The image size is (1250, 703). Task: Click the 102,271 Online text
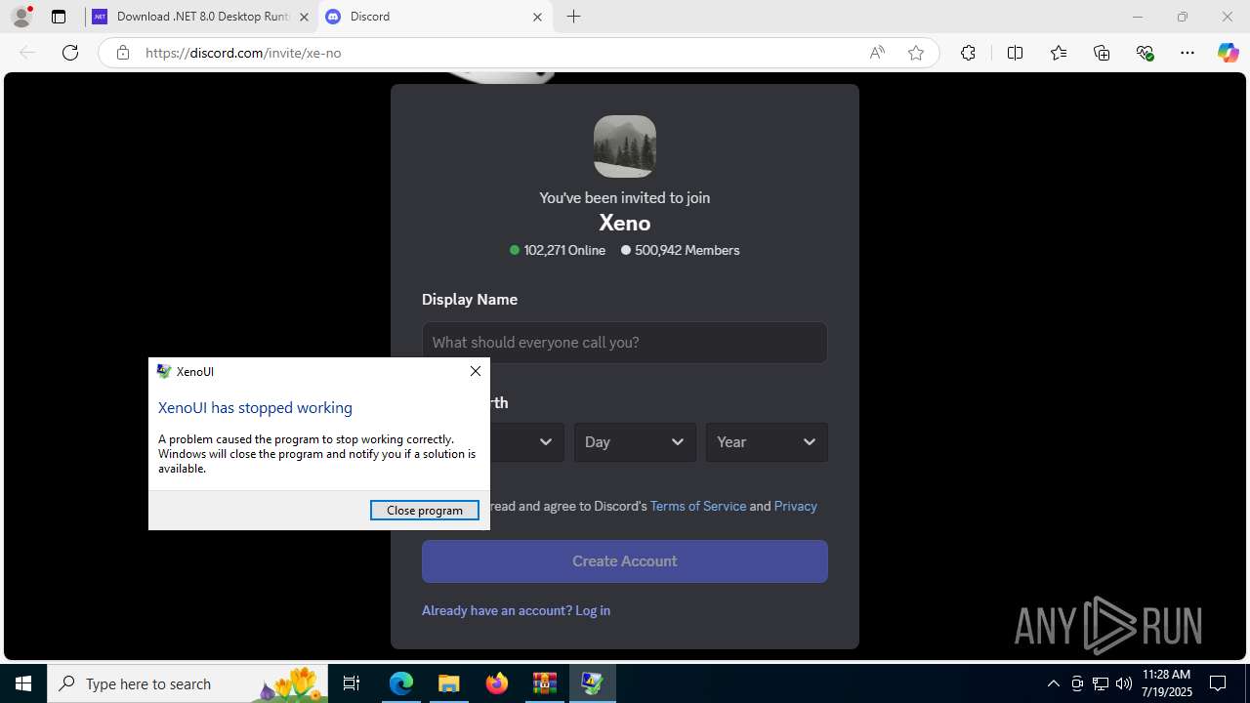click(x=564, y=250)
